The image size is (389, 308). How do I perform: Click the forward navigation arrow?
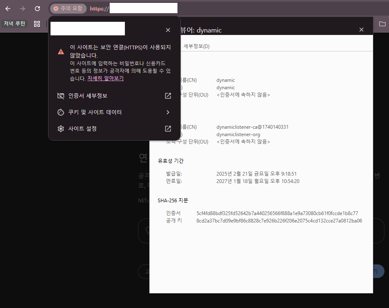[22, 8]
